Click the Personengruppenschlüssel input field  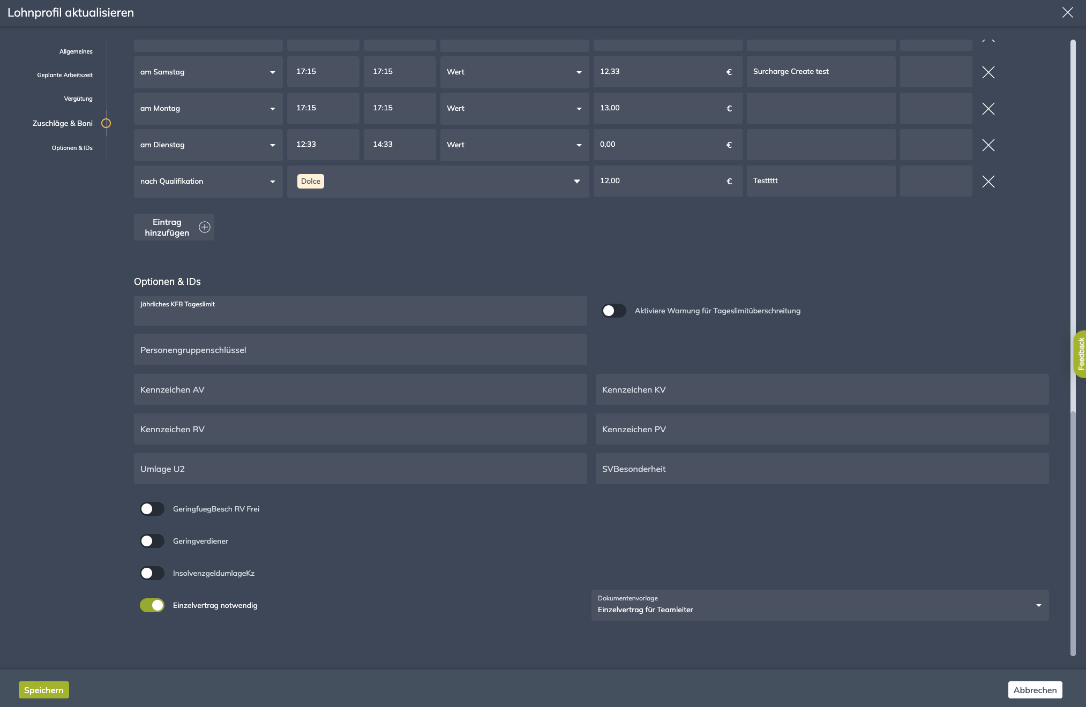[360, 350]
